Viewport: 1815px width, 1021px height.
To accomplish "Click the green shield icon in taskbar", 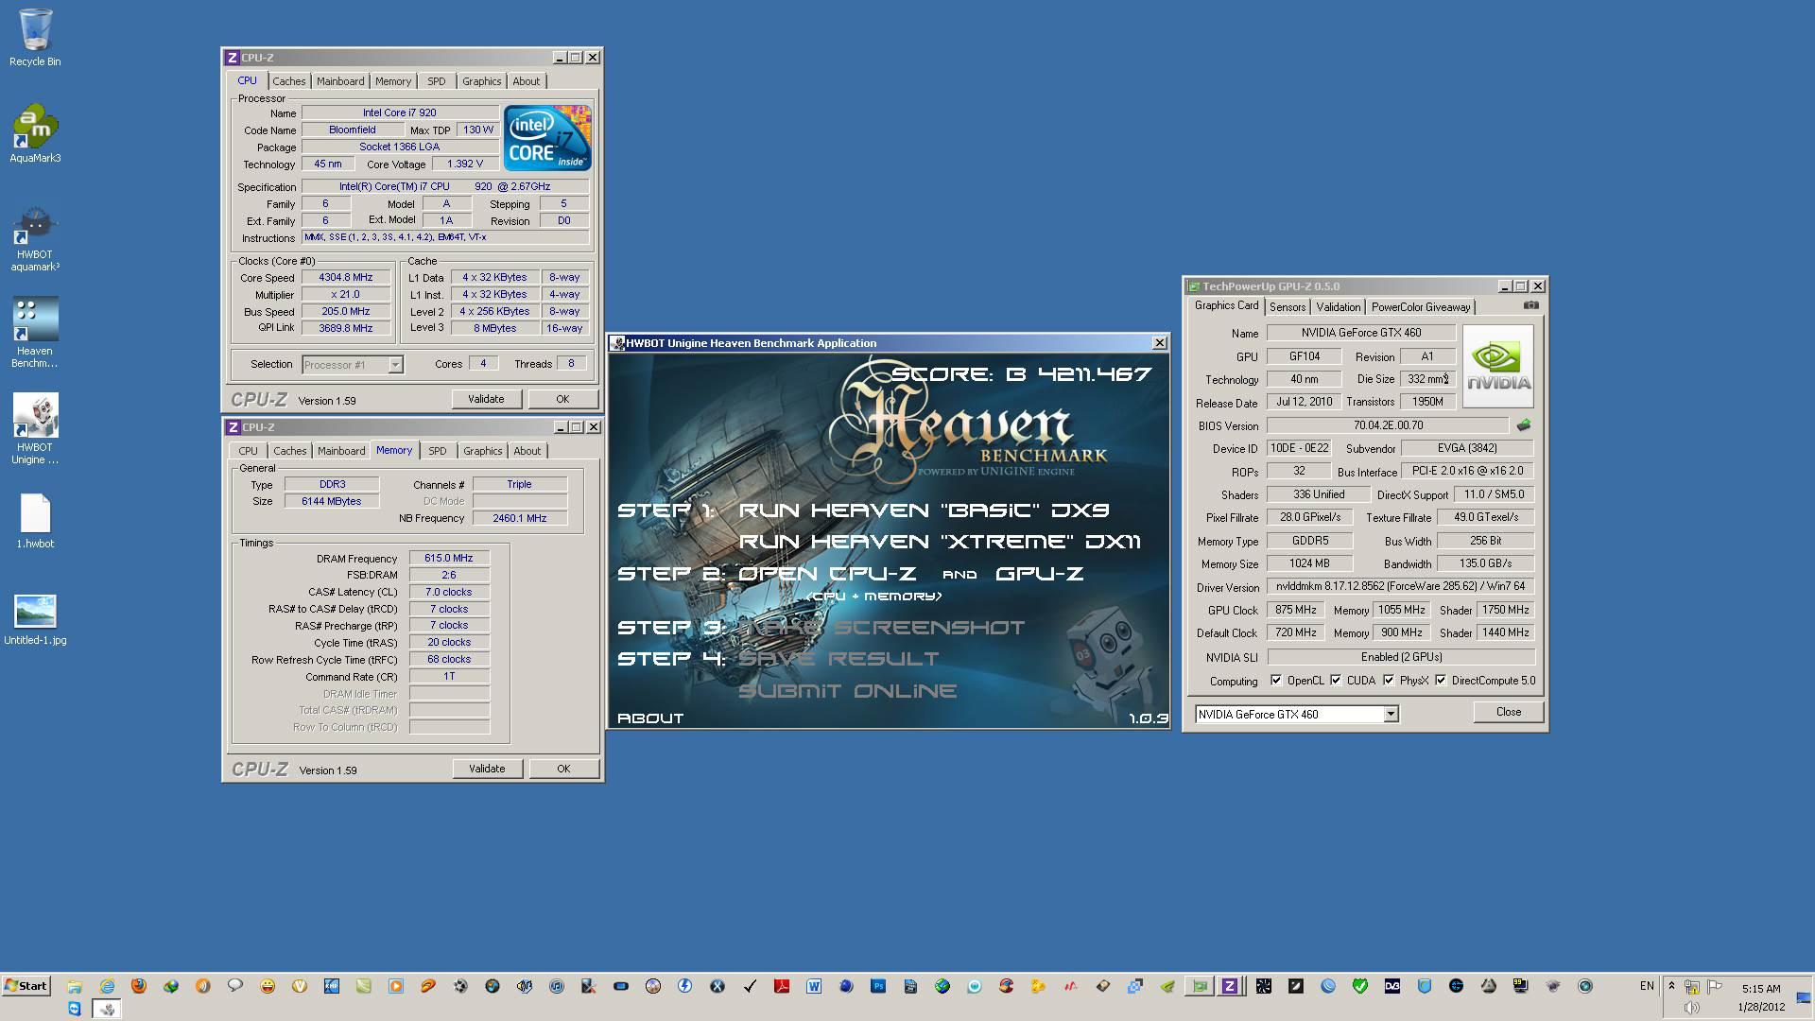I will (x=1359, y=986).
